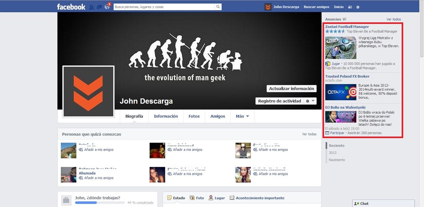Viewport: 424px width, 207px height.
Task: Click Buscar amigos in top bar
Action: (316, 7)
